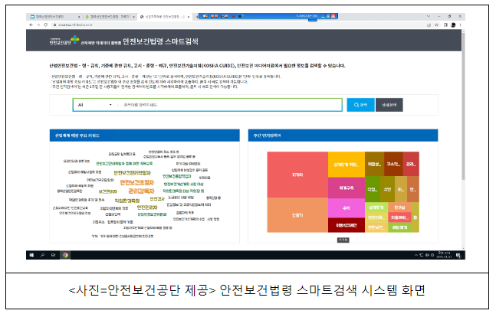Screen dimensions: 496x317
Task: Click the 안전보건공단 logo in the header
Action: coord(64,41)
